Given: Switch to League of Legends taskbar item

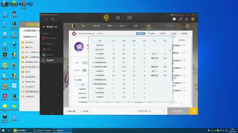Looking at the screenshot, I should (42, 130).
